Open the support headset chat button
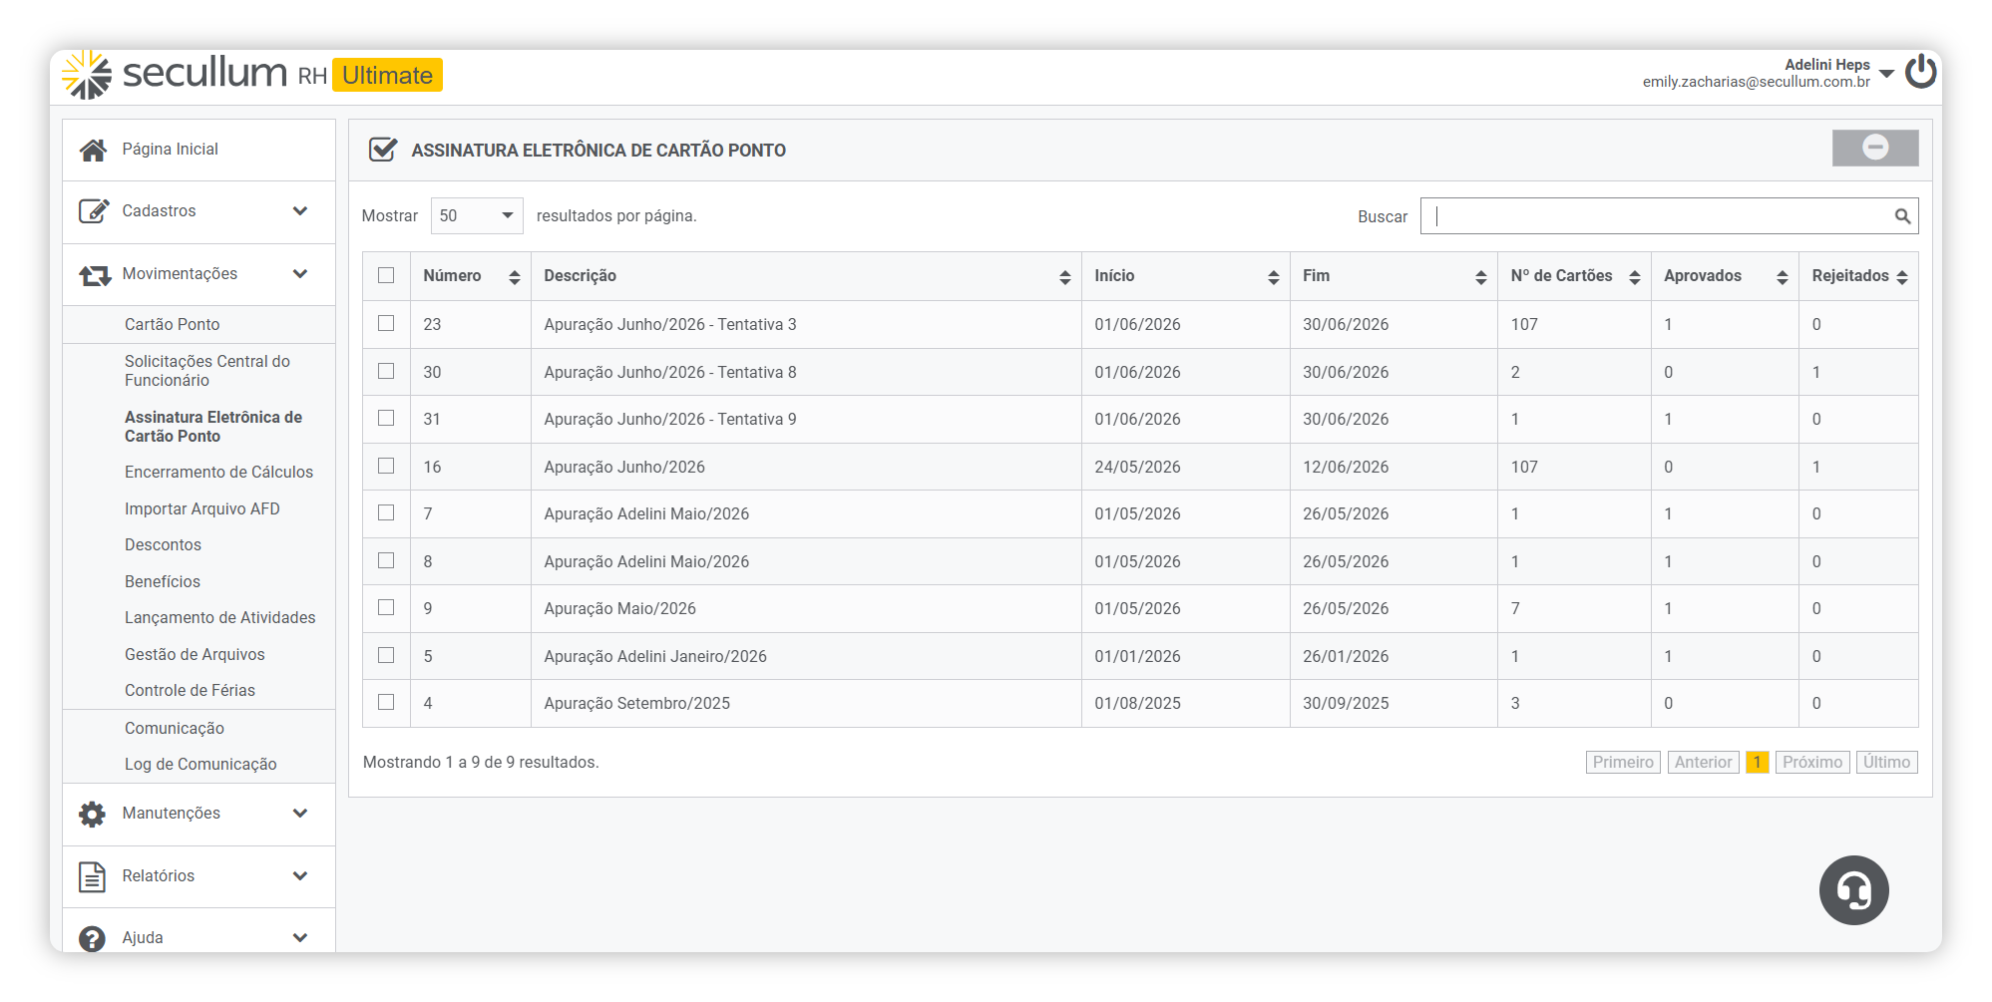This screenshot has width=1992, height=1002. click(1853, 889)
